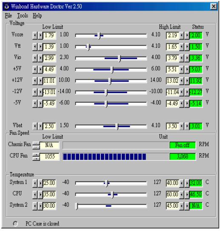Click the CPU temperature slider thumb
220x231 pixels.
(x=112, y=195)
